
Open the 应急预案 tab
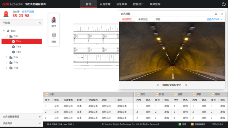(122, 4)
